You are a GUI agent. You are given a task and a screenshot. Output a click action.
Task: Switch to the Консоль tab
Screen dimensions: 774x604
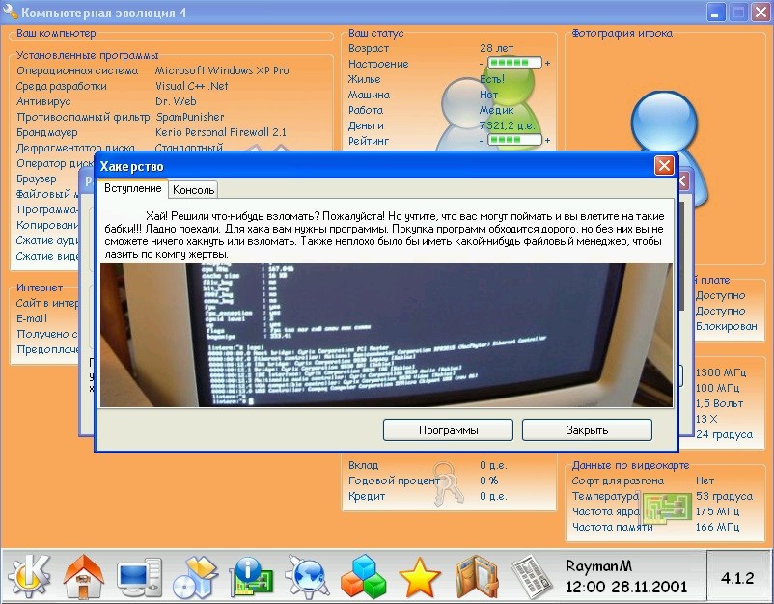[193, 190]
